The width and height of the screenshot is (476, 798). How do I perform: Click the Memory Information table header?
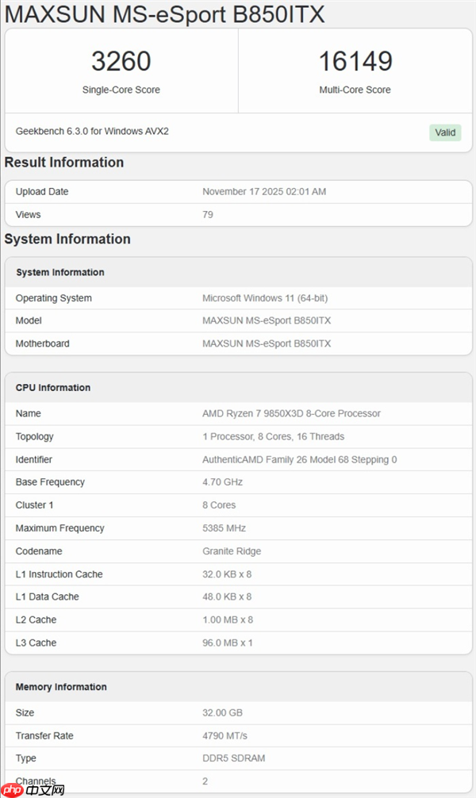[61, 687]
